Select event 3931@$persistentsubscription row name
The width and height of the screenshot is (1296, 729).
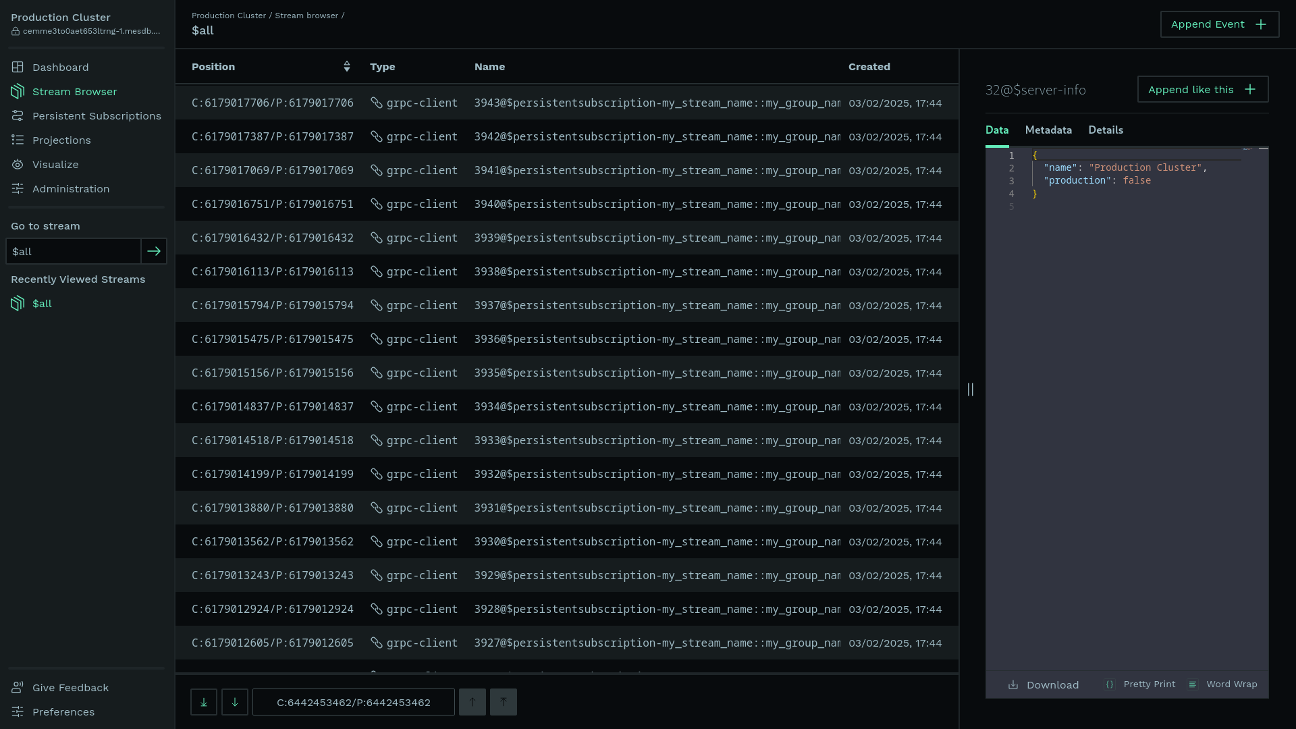(x=657, y=508)
